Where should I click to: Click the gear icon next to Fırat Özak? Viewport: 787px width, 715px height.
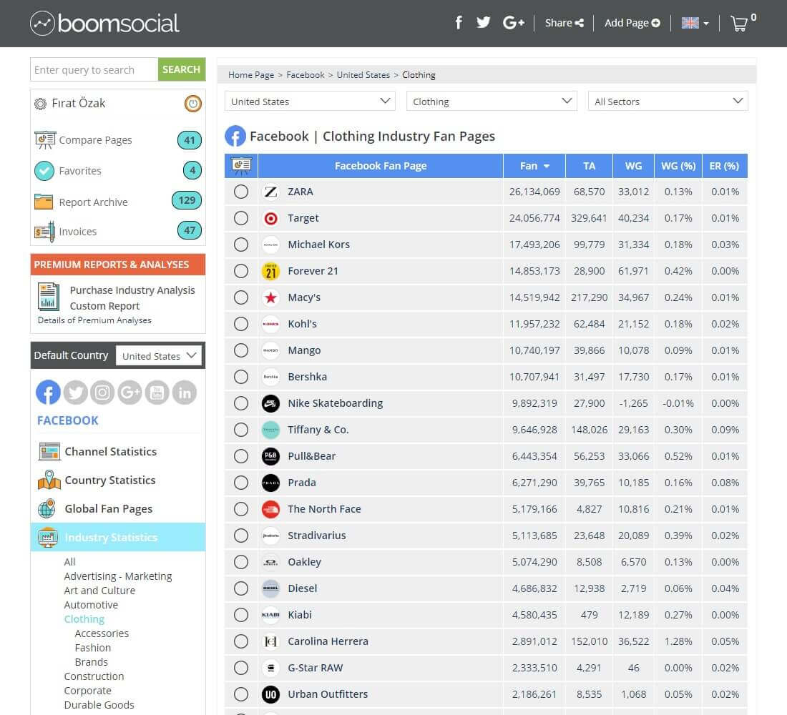pos(40,104)
